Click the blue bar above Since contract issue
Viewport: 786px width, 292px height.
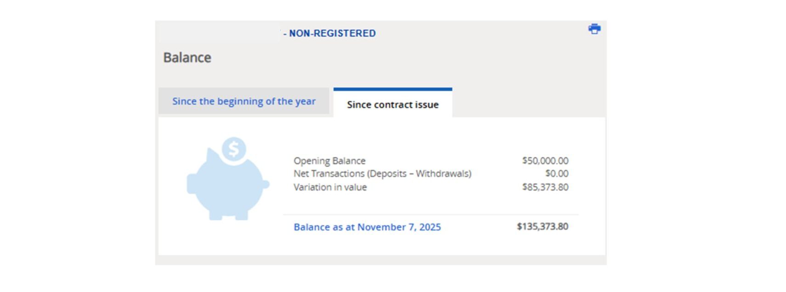tap(393, 89)
